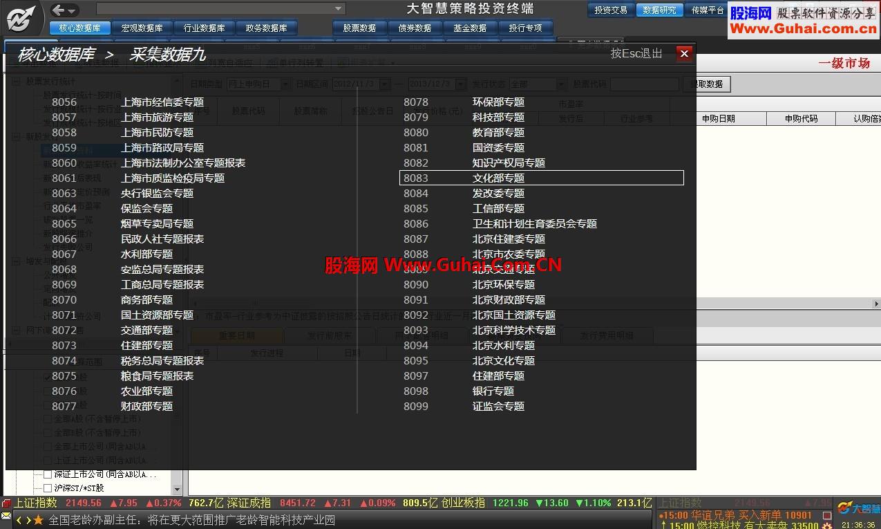This screenshot has height=529, width=881.
Task: Click the Dazhihui logo icon
Action: [x=21, y=19]
